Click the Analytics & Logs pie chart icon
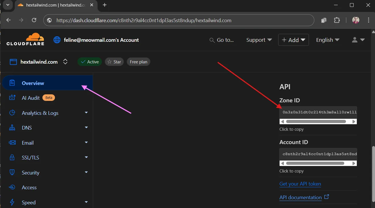 (12, 113)
